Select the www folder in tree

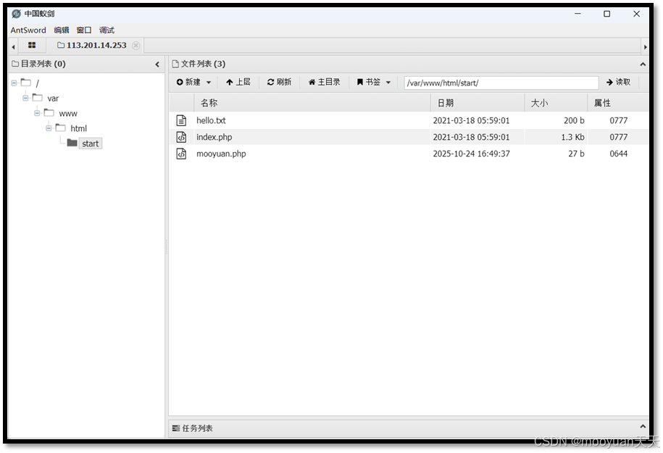68,113
